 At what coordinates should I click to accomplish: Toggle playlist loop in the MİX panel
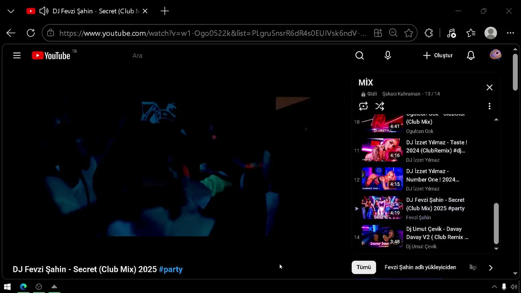pyautogui.click(x=363, y=106)
